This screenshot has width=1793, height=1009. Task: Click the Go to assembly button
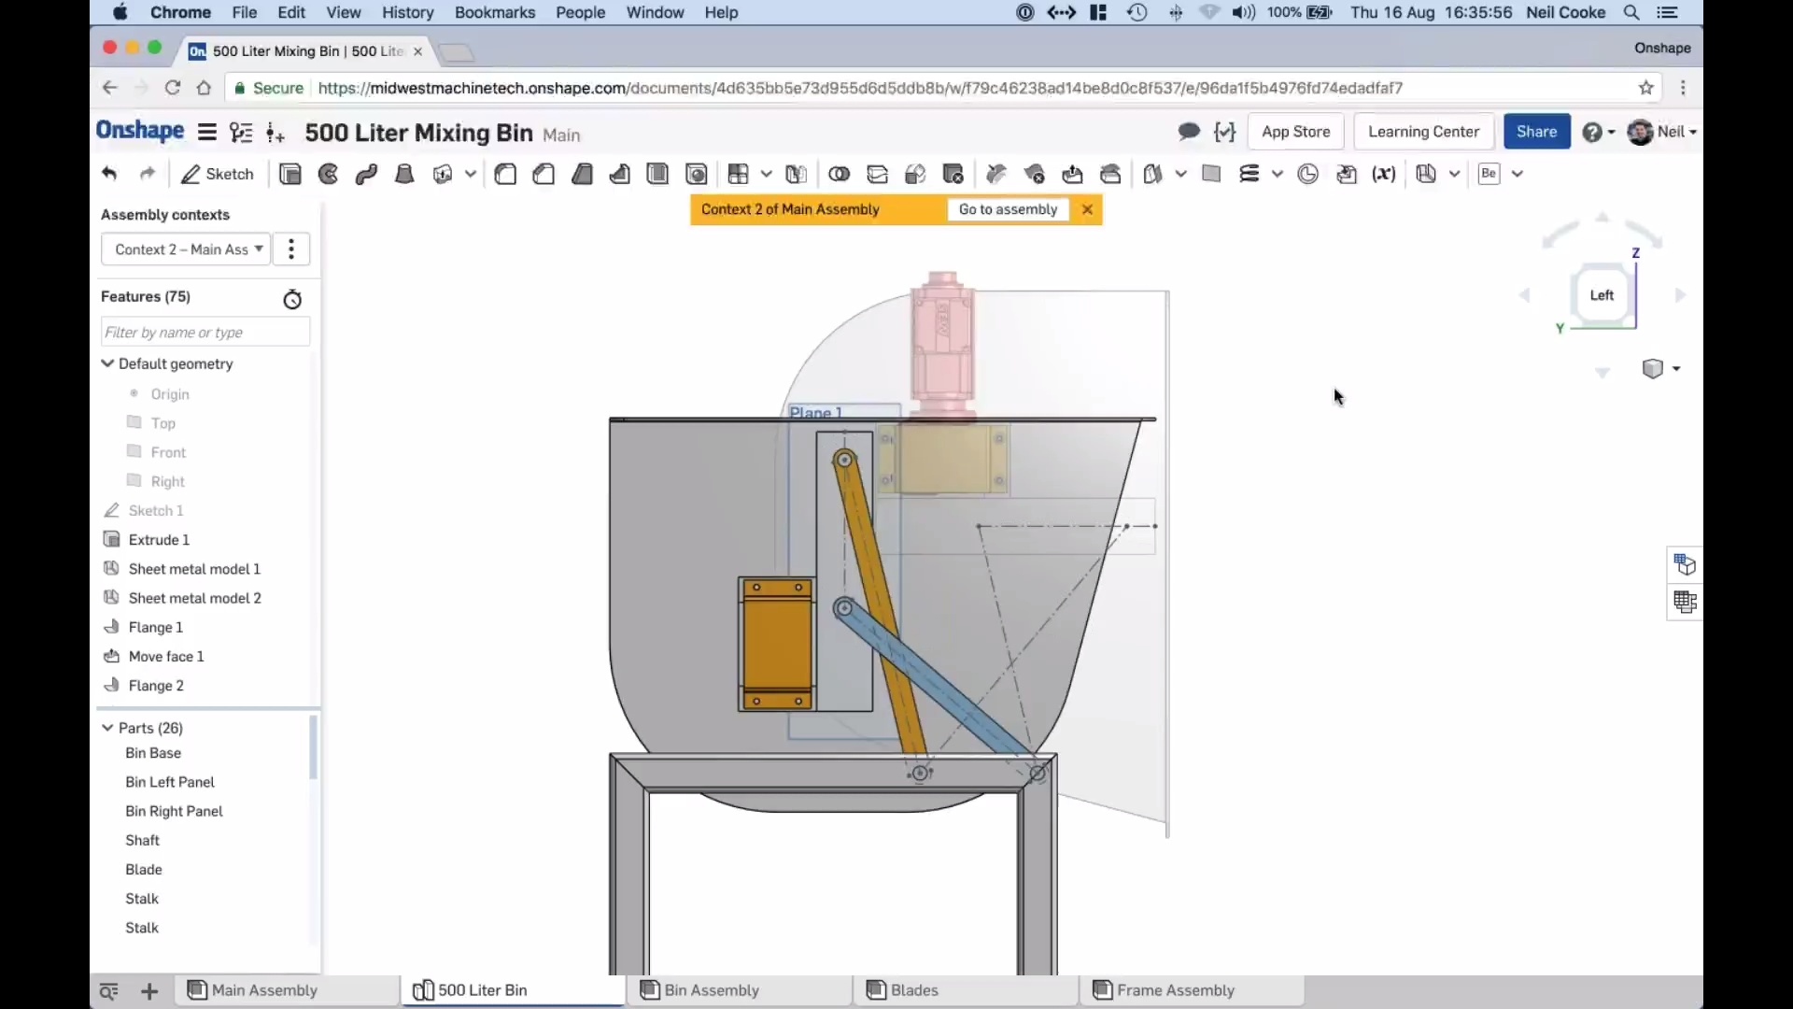(1007, 209)
